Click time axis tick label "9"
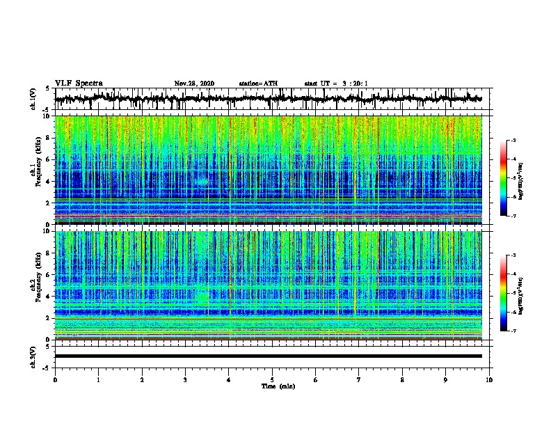551x426 pixels. pyautogui.click(x=445, y=379)
